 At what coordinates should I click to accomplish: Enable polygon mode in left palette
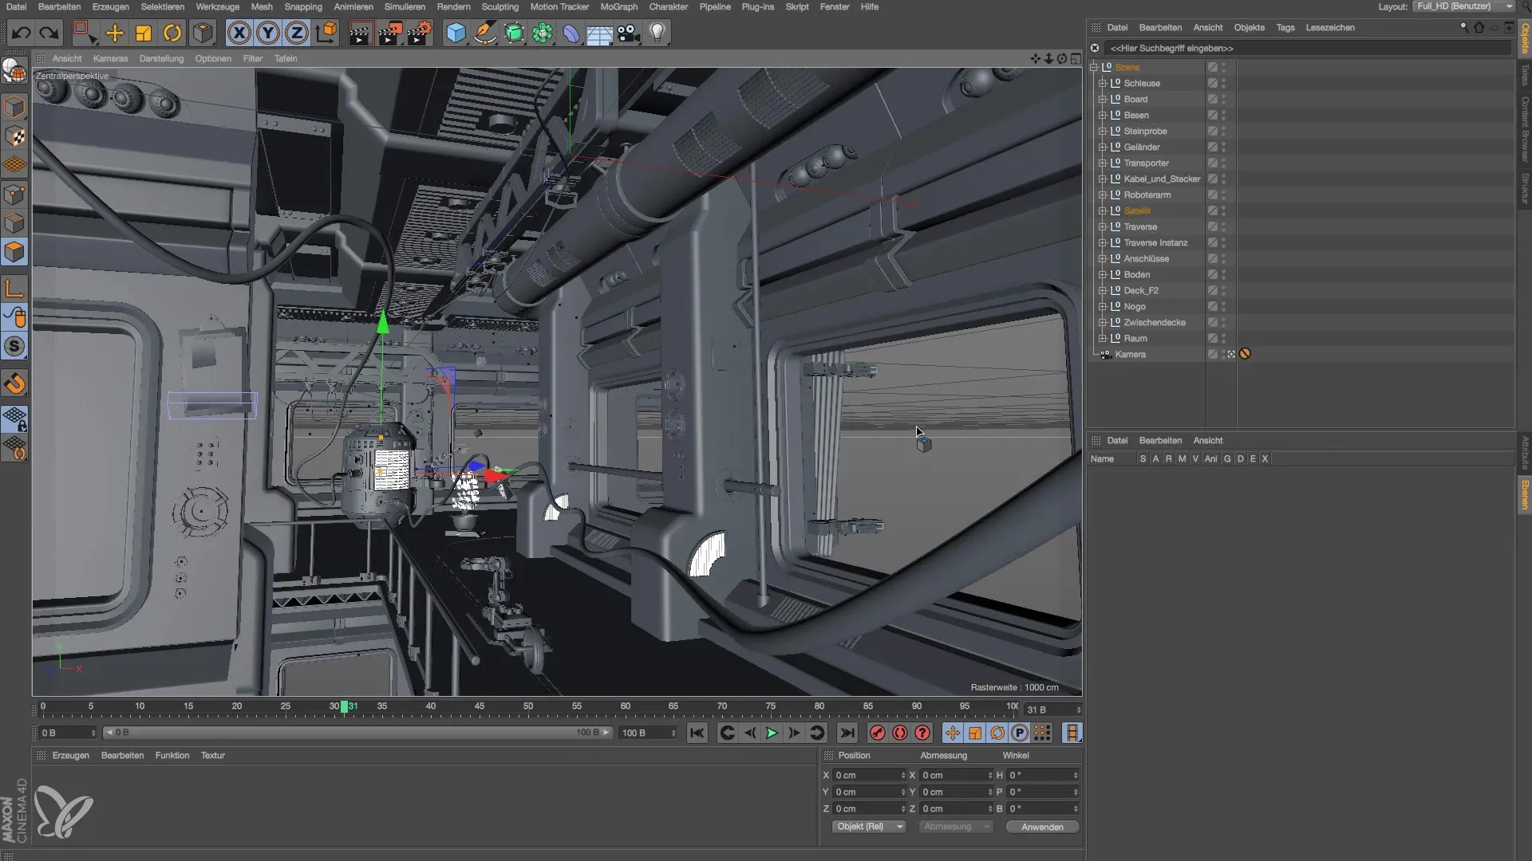14,252
